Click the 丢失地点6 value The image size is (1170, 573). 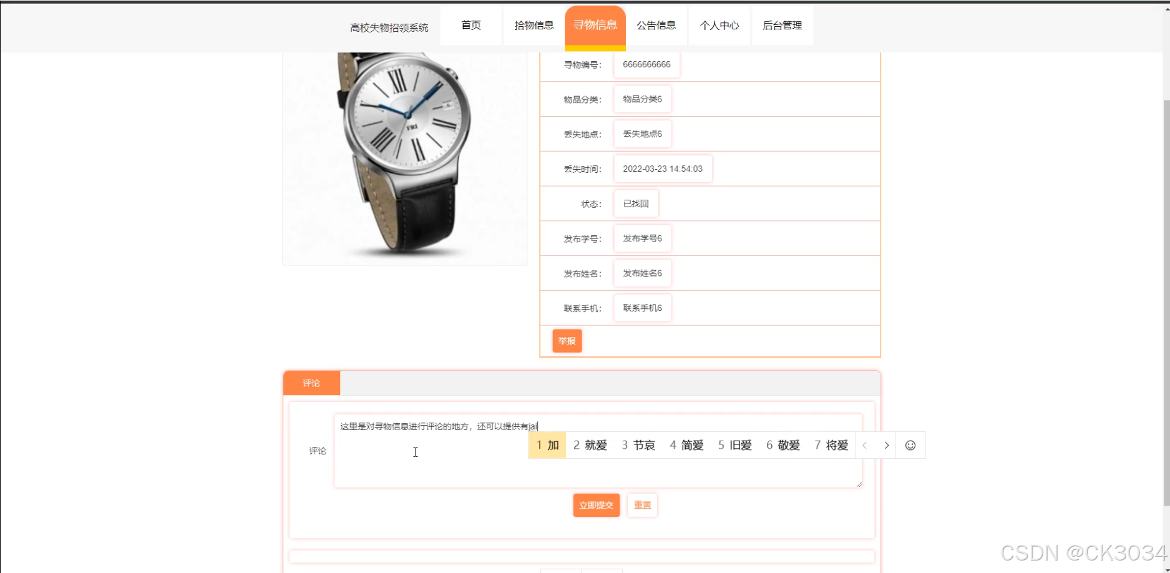[642, 134]
